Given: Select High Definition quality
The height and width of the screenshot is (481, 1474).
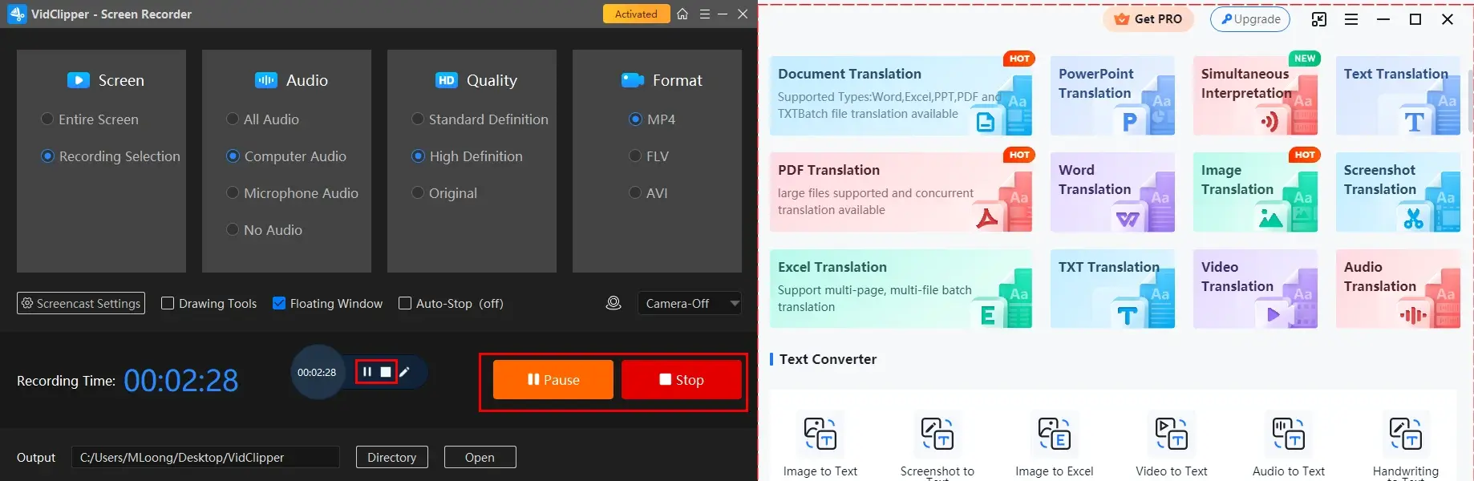Looking at the screenshot, I should [467, 156].
